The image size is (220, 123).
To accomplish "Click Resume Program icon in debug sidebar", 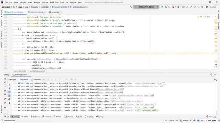I will pyautogui.click(x=5, y=87).
